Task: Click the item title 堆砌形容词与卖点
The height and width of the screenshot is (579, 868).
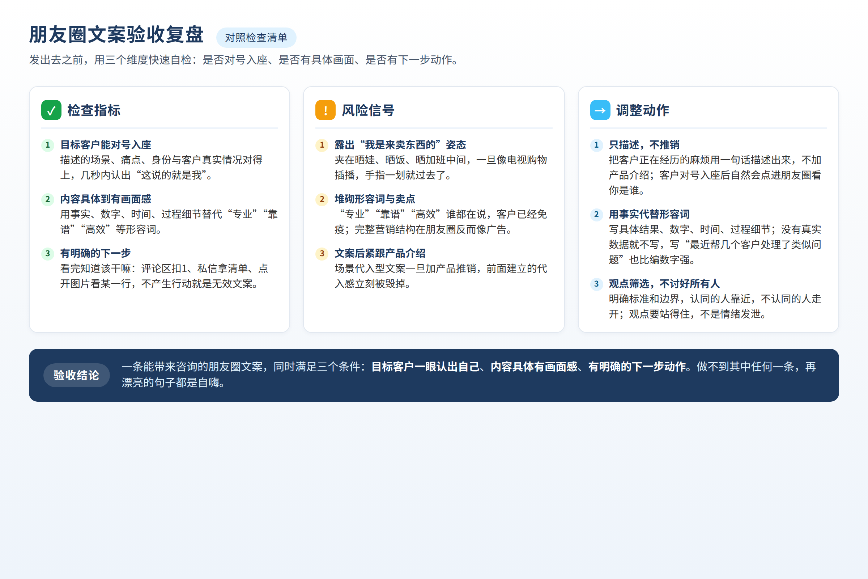Action: pos(375,199)
